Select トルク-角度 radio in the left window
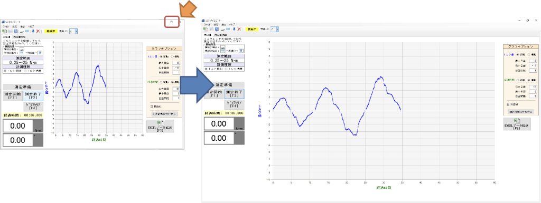541x203 pixels. (x=24, y=71)
